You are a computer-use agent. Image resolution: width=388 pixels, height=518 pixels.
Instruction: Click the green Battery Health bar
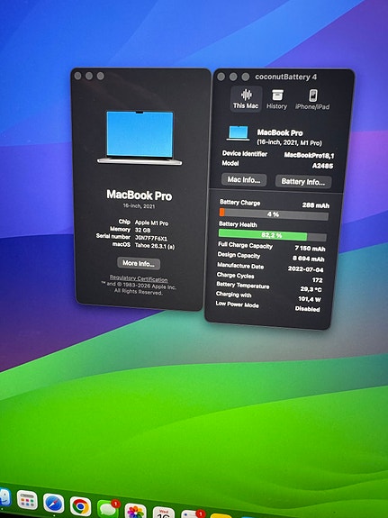click(x=273, y=235)
